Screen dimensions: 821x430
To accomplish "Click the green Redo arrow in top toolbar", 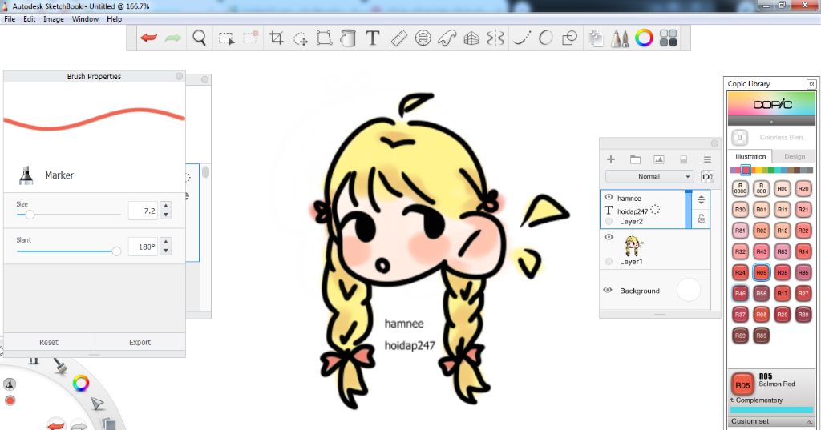I will [x=173, y=38].
